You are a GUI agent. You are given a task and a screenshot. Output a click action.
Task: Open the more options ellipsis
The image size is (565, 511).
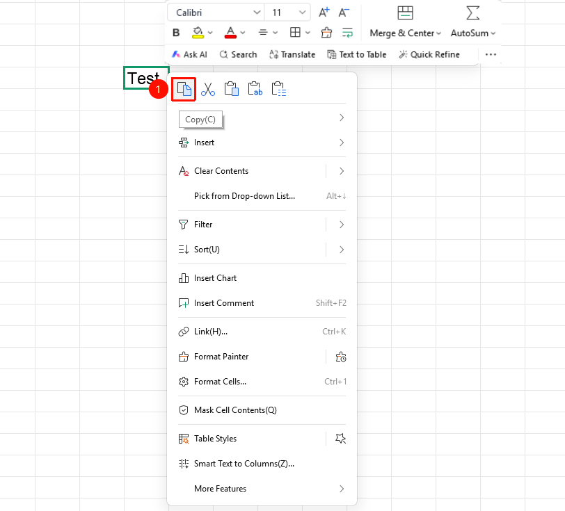tap(491, 54)
